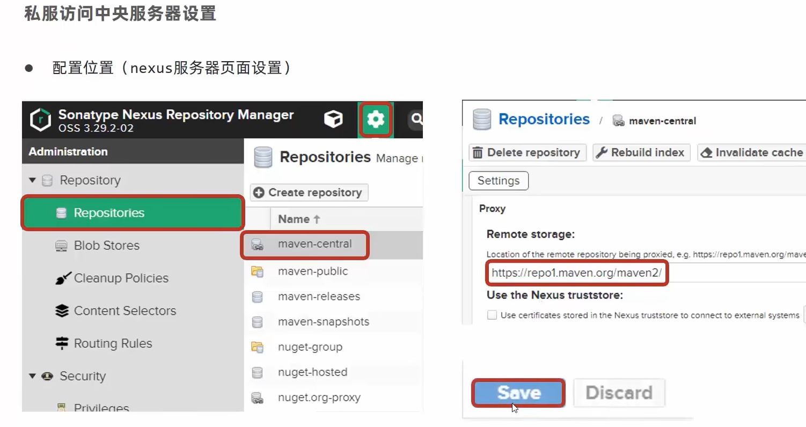Click the Create repository button

tap(309, 193)
